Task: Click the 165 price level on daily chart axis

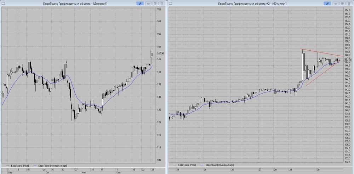Action: click(x=159, y=9)
